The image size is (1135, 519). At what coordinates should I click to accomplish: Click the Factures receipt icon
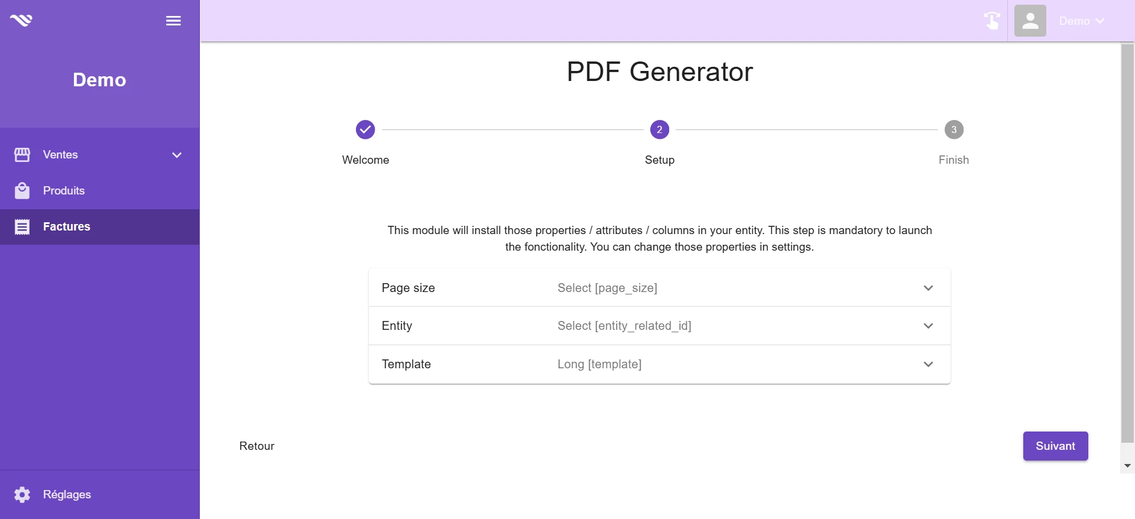point(22,227)
